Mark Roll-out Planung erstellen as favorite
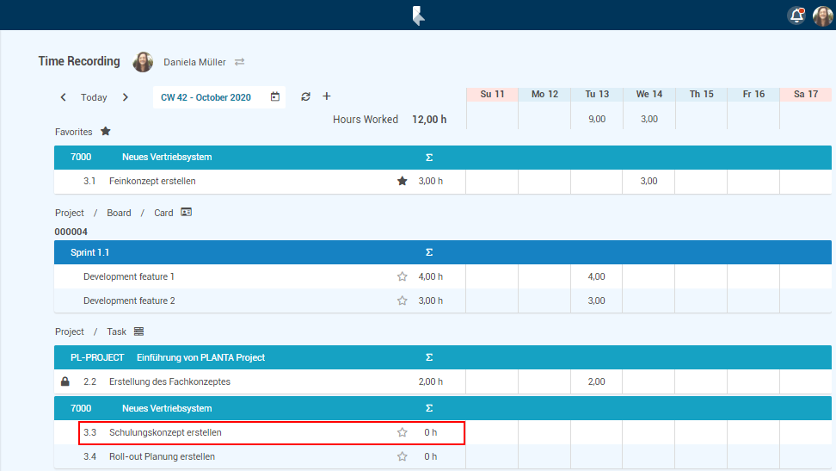This screenshot has width=836, height=471. (402, 457)
